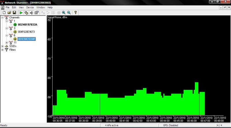
Task: Expand the SSIDs node
Action: 2,46
